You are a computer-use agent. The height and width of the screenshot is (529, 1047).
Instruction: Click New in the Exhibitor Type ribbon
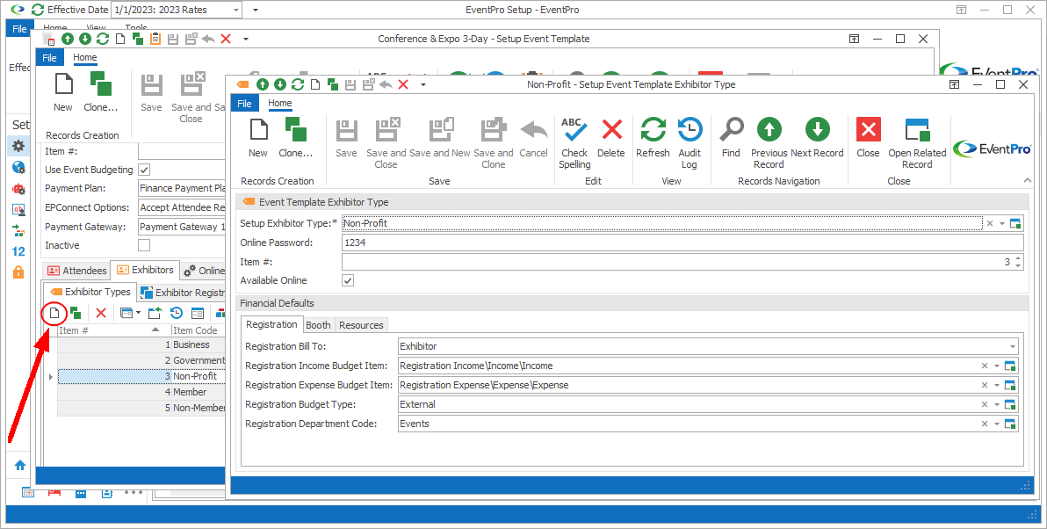click(x=257, y=138)
